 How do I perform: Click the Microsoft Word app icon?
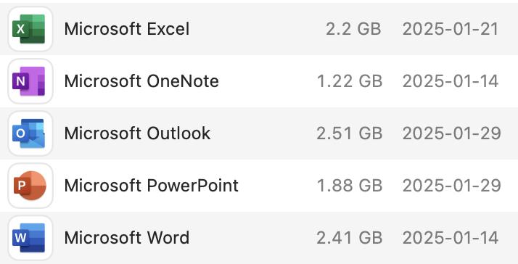30,238
